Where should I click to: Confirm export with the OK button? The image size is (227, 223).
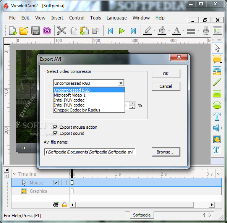click(166, 74)
